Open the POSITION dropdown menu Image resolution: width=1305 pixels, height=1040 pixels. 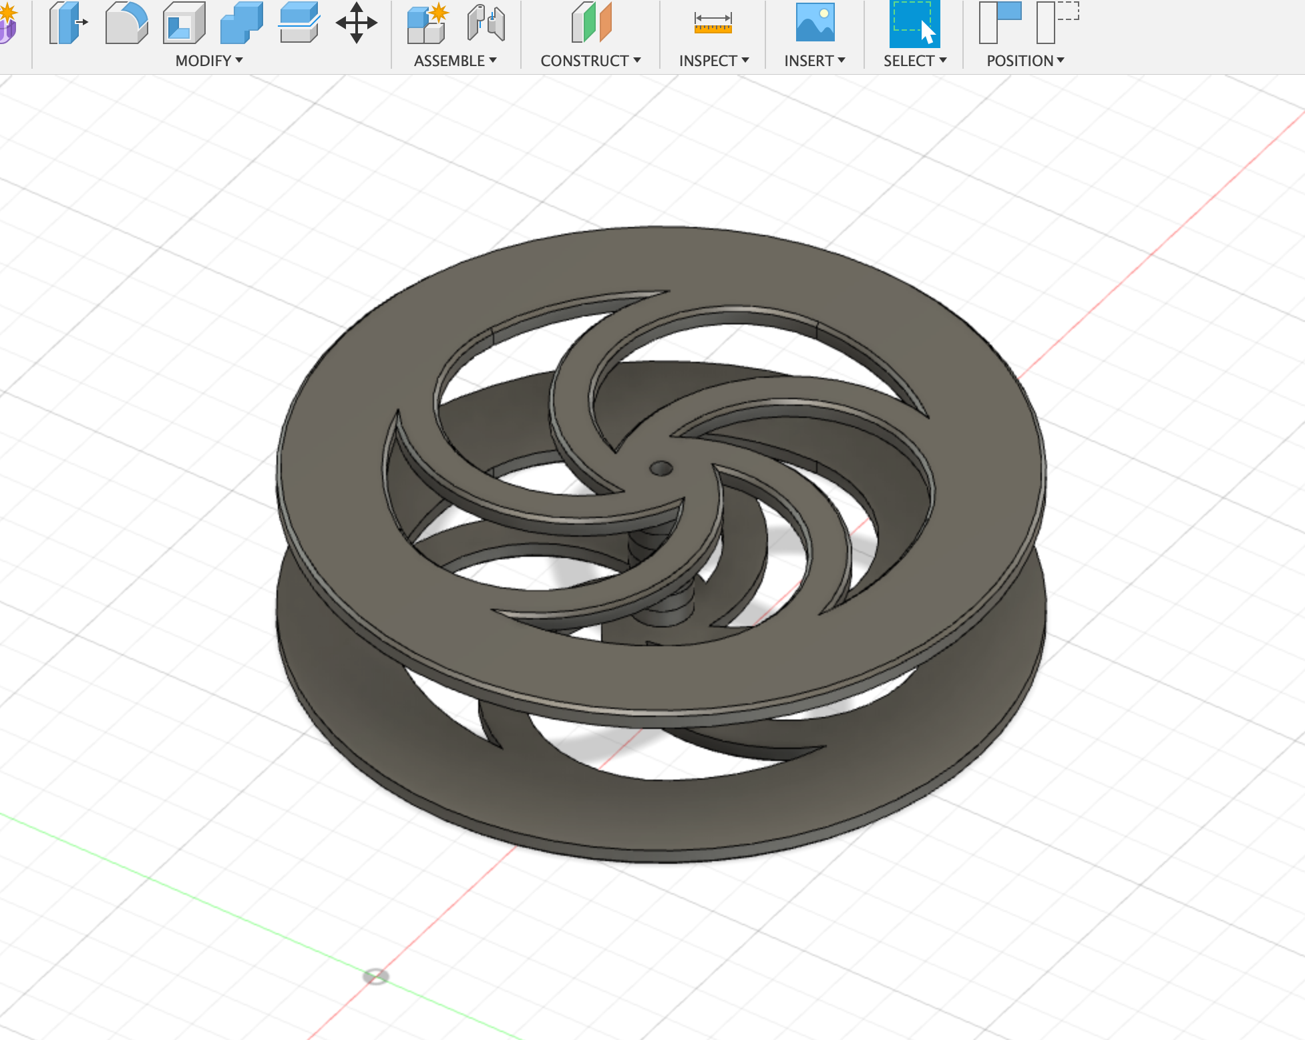pos(1025,61)
